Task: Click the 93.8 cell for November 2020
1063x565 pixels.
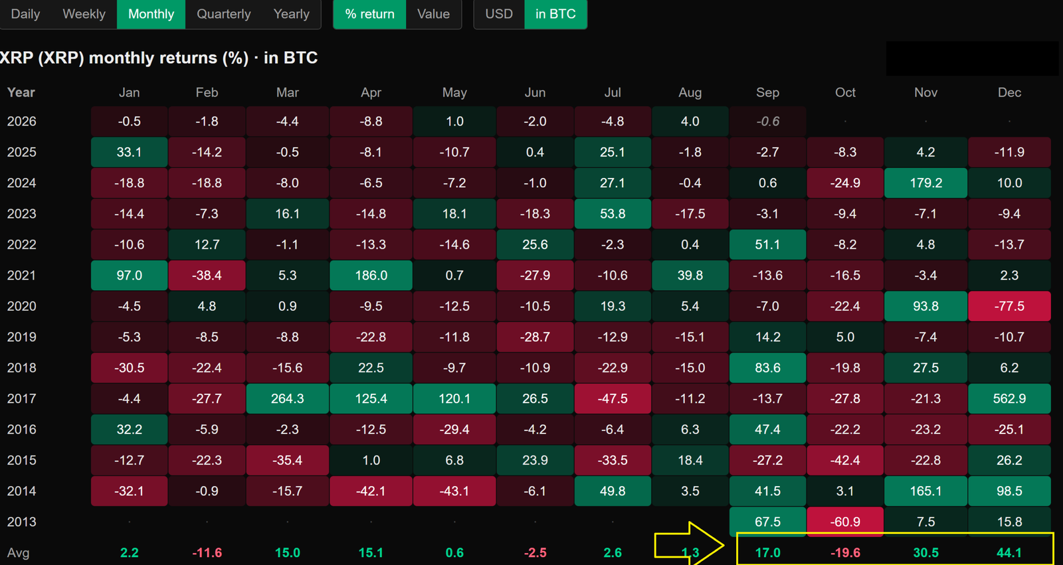Action: tap(925, 306)
